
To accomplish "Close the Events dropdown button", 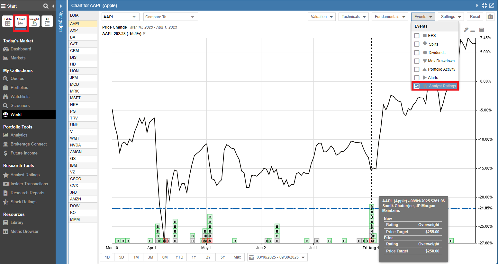I will (423, 17).
